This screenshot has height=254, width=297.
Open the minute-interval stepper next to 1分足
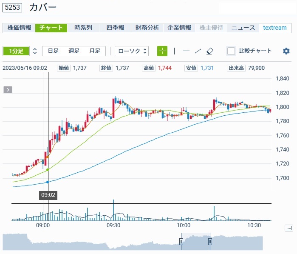coord(35,51)
